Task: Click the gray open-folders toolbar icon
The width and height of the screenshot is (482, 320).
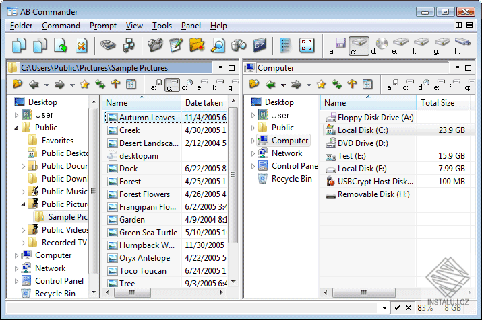Action: (x=155, y=45)
